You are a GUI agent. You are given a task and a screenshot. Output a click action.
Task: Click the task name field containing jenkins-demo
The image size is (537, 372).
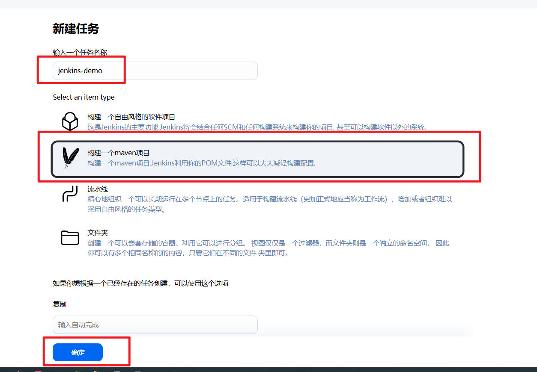(x=155, y=71)
